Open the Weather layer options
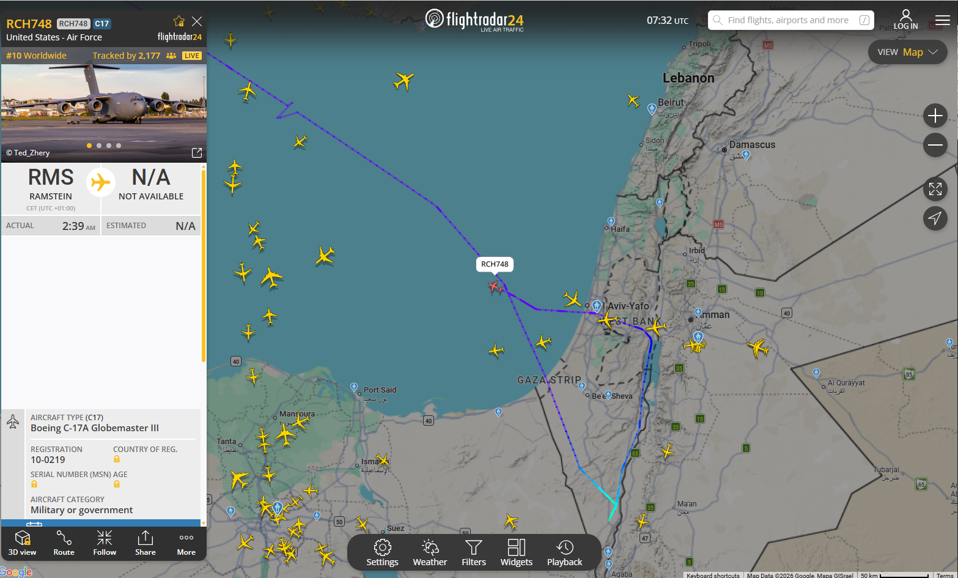The image size is (958, 578). tap(430, 553)
